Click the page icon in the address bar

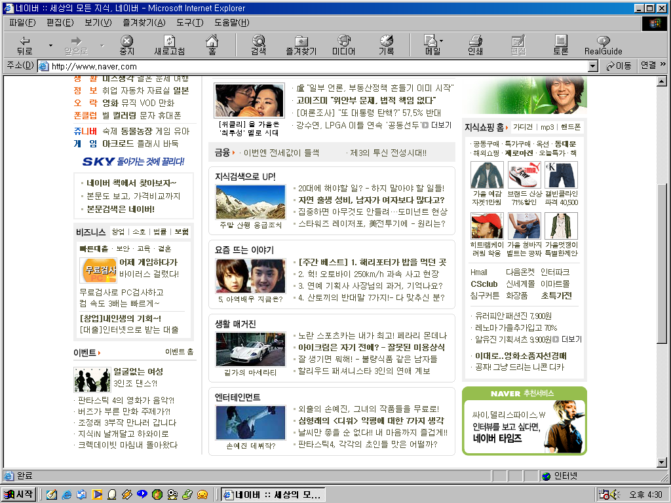pyautogui.click(x=44, y=66)
